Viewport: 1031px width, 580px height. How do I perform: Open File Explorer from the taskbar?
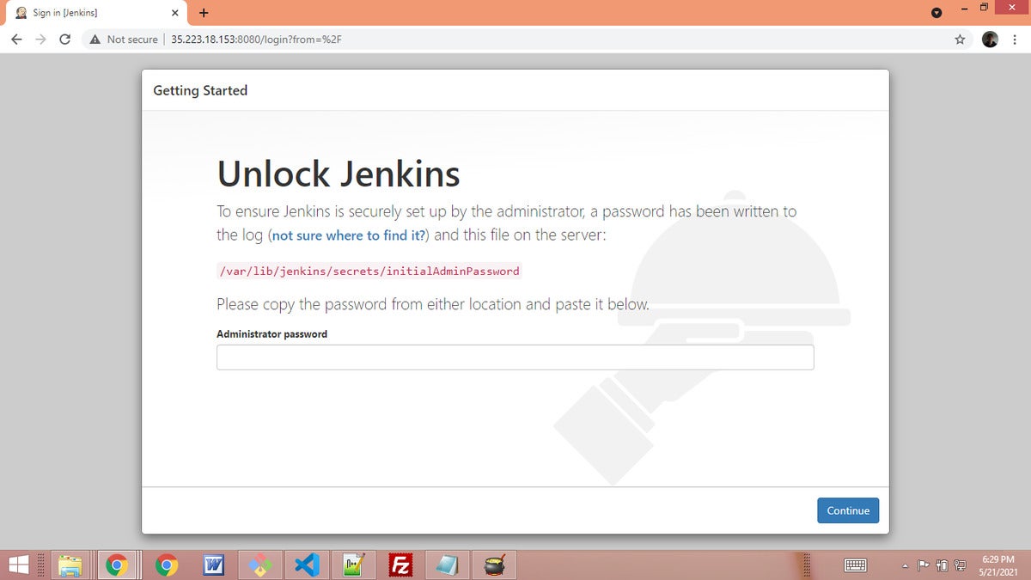point(70,565)
